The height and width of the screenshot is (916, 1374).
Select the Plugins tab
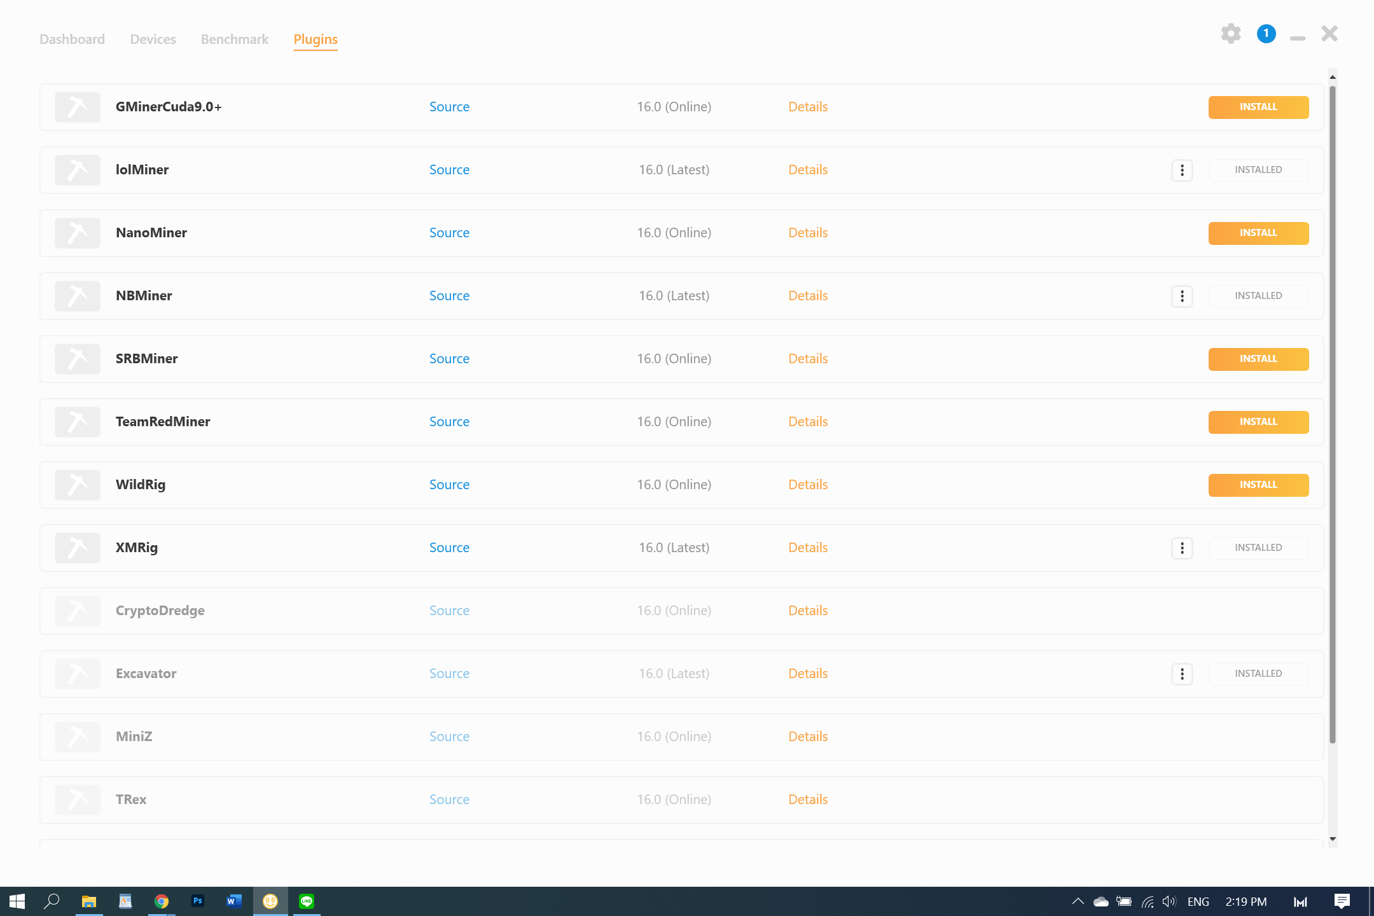click(x=316, y=39)
